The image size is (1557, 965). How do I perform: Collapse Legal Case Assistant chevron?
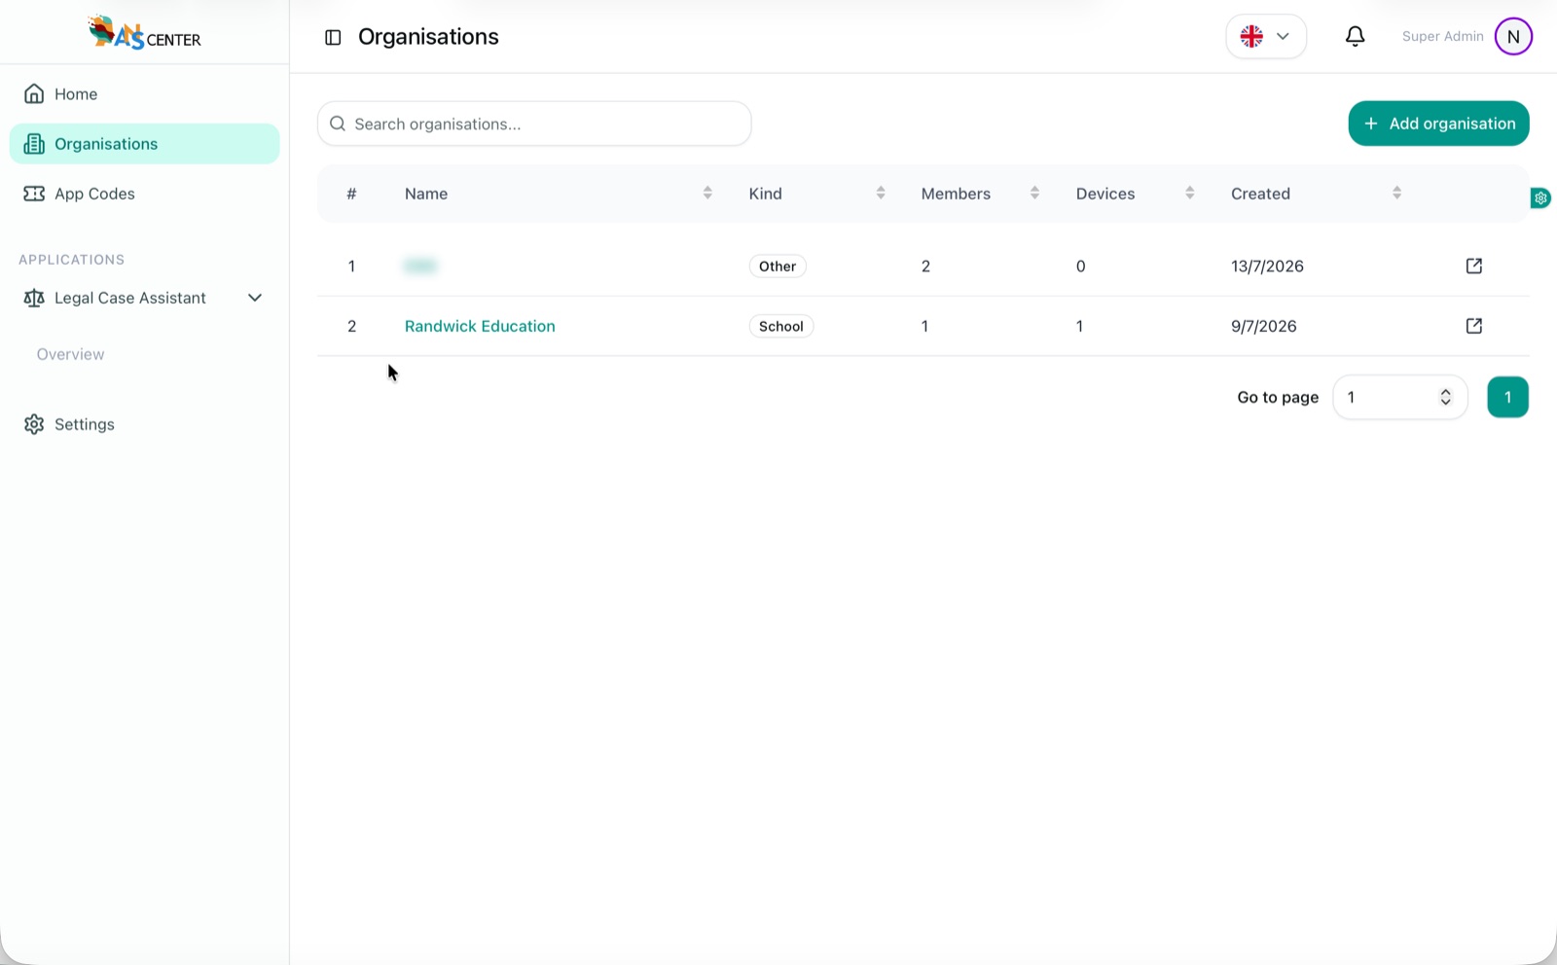click(255, 298)
